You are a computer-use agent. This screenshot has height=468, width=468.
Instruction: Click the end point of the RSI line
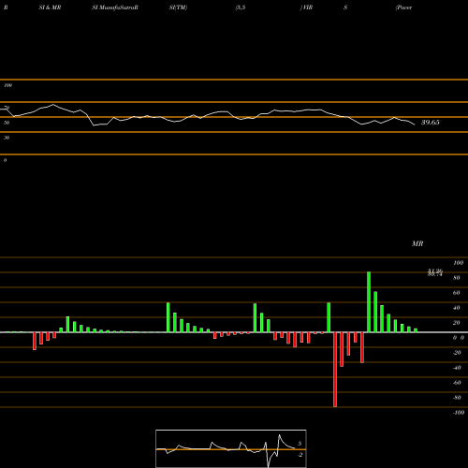point(415,124)
